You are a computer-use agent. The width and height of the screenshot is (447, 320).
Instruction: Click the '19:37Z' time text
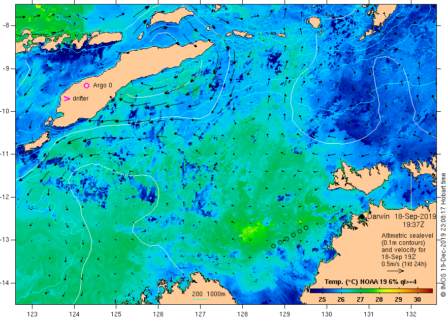(413, 225)
